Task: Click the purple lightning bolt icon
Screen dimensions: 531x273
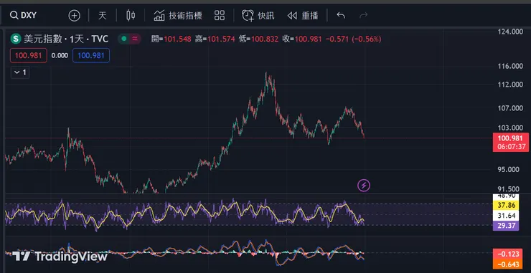Action: pyautogui.click(x=364, y=185)
